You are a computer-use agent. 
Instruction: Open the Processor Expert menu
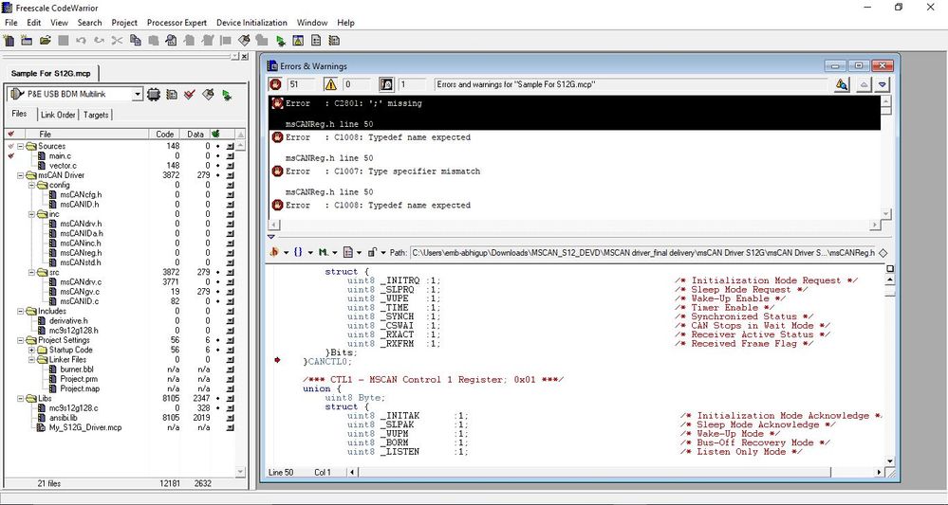tap(177, 22)
